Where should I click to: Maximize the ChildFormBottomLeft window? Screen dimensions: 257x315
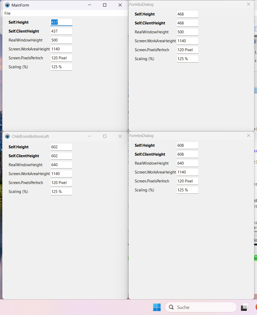click(105, 136)
